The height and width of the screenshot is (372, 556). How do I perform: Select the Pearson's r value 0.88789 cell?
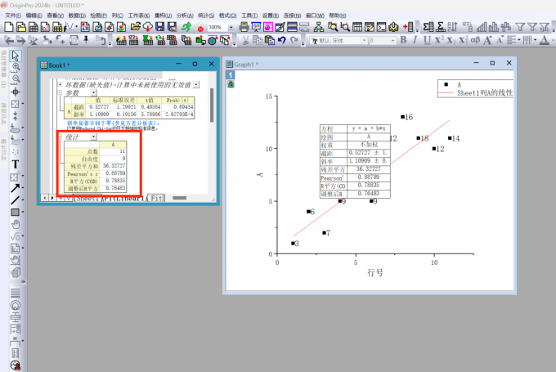[x=114, y=173]
